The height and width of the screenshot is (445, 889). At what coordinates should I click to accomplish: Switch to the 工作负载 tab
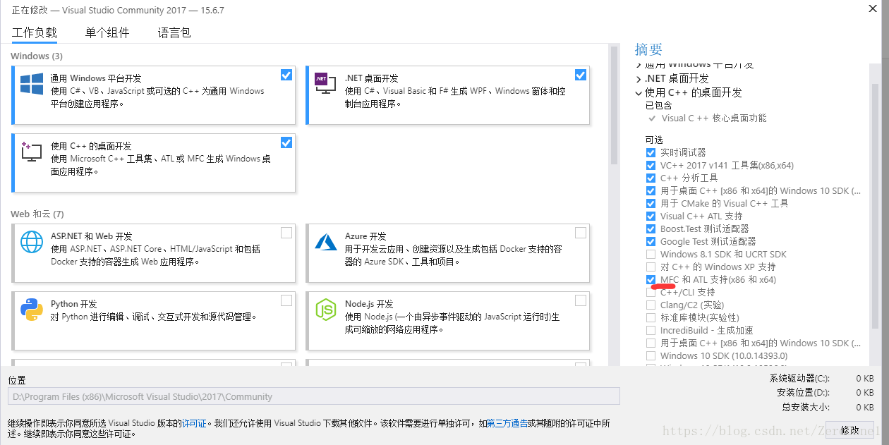[x=34, y=32]
